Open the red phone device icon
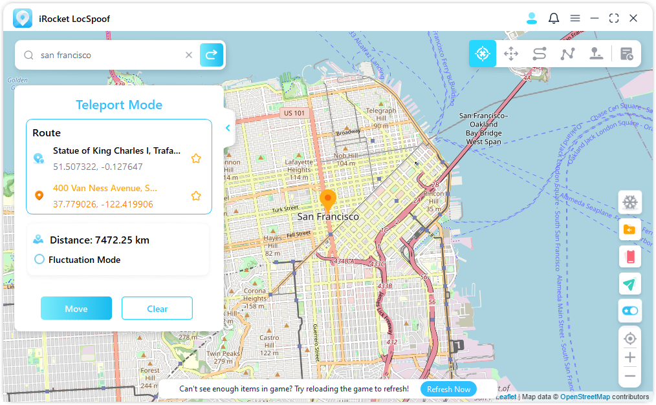This screenshot has width=656, height=405. 629,256
